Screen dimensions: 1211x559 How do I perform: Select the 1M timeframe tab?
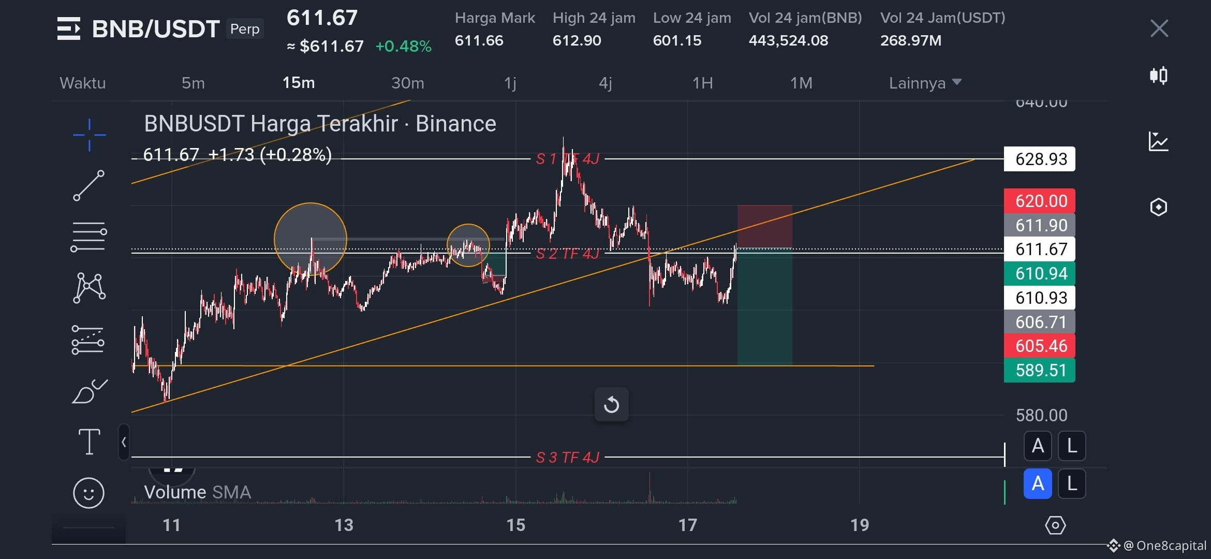tap(801, 83)
